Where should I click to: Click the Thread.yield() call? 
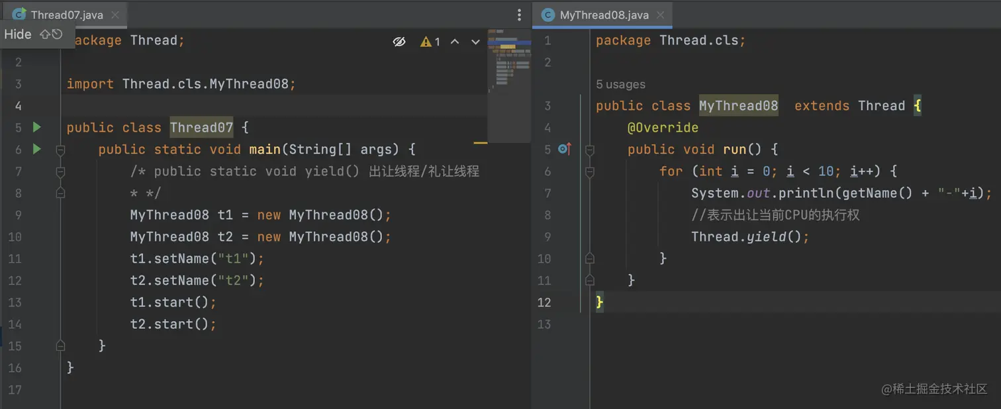click(x=751, y=237)
